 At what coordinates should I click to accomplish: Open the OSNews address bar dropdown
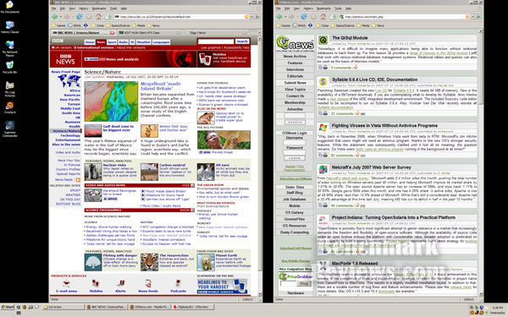[x=473, y=17]
